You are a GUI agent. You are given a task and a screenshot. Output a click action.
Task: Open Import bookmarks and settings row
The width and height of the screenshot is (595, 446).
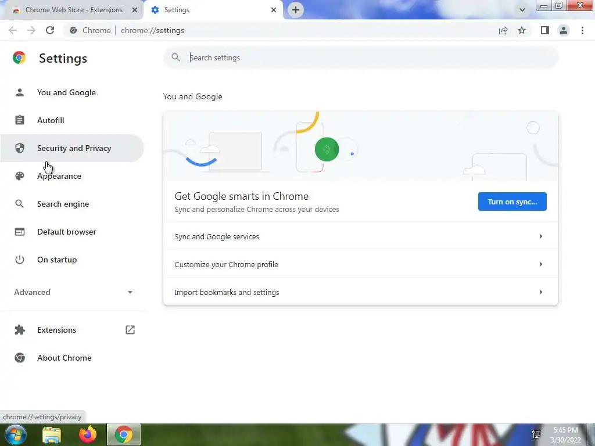[x=360, y=292]
